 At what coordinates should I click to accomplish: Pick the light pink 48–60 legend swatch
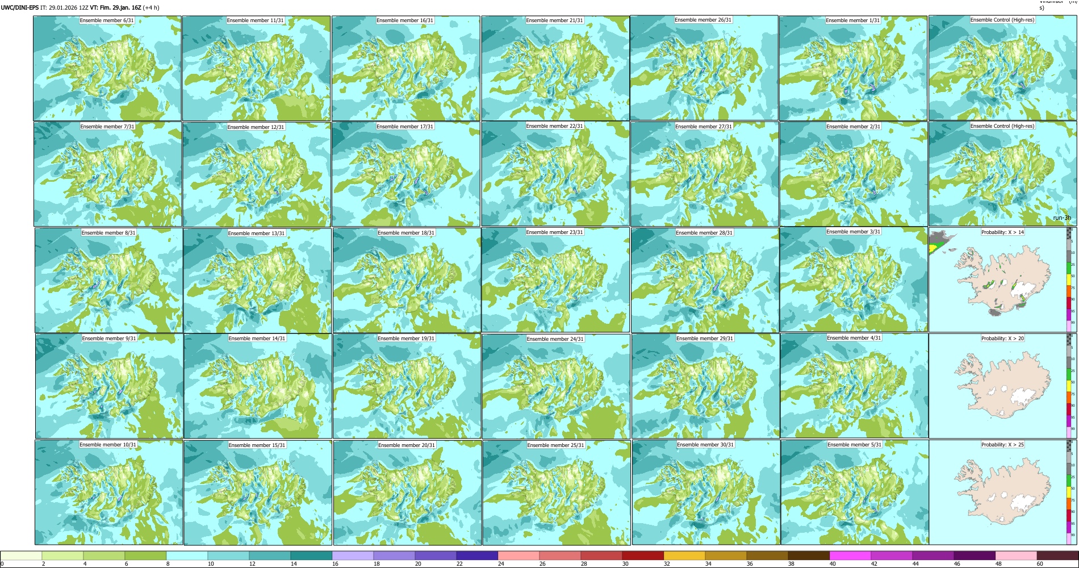(x=1016, y=556)
